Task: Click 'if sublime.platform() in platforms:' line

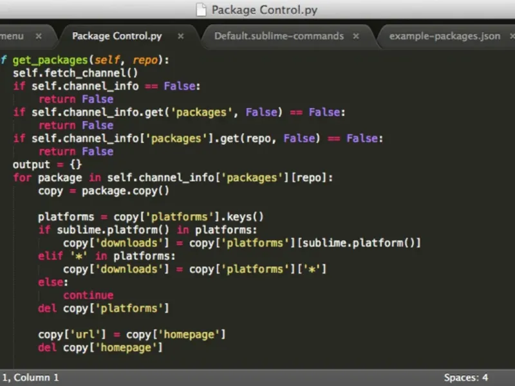Action: [147, 230]
